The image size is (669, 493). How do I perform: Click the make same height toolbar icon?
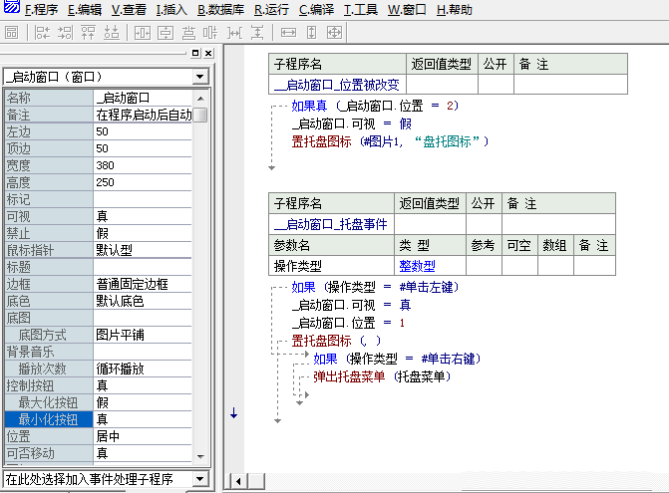(x=312, y=33)
